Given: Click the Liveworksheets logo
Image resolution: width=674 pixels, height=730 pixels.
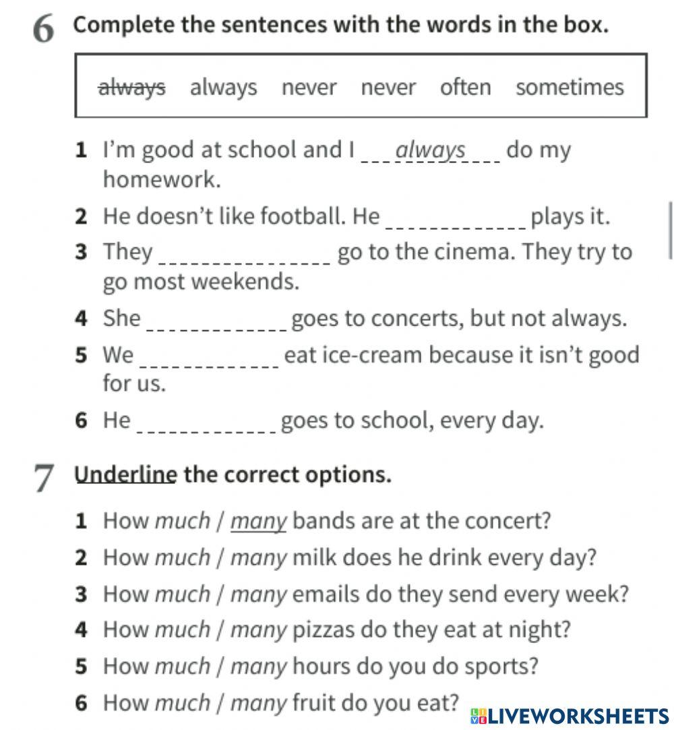Looking at the screenshot, I should 570,716.
